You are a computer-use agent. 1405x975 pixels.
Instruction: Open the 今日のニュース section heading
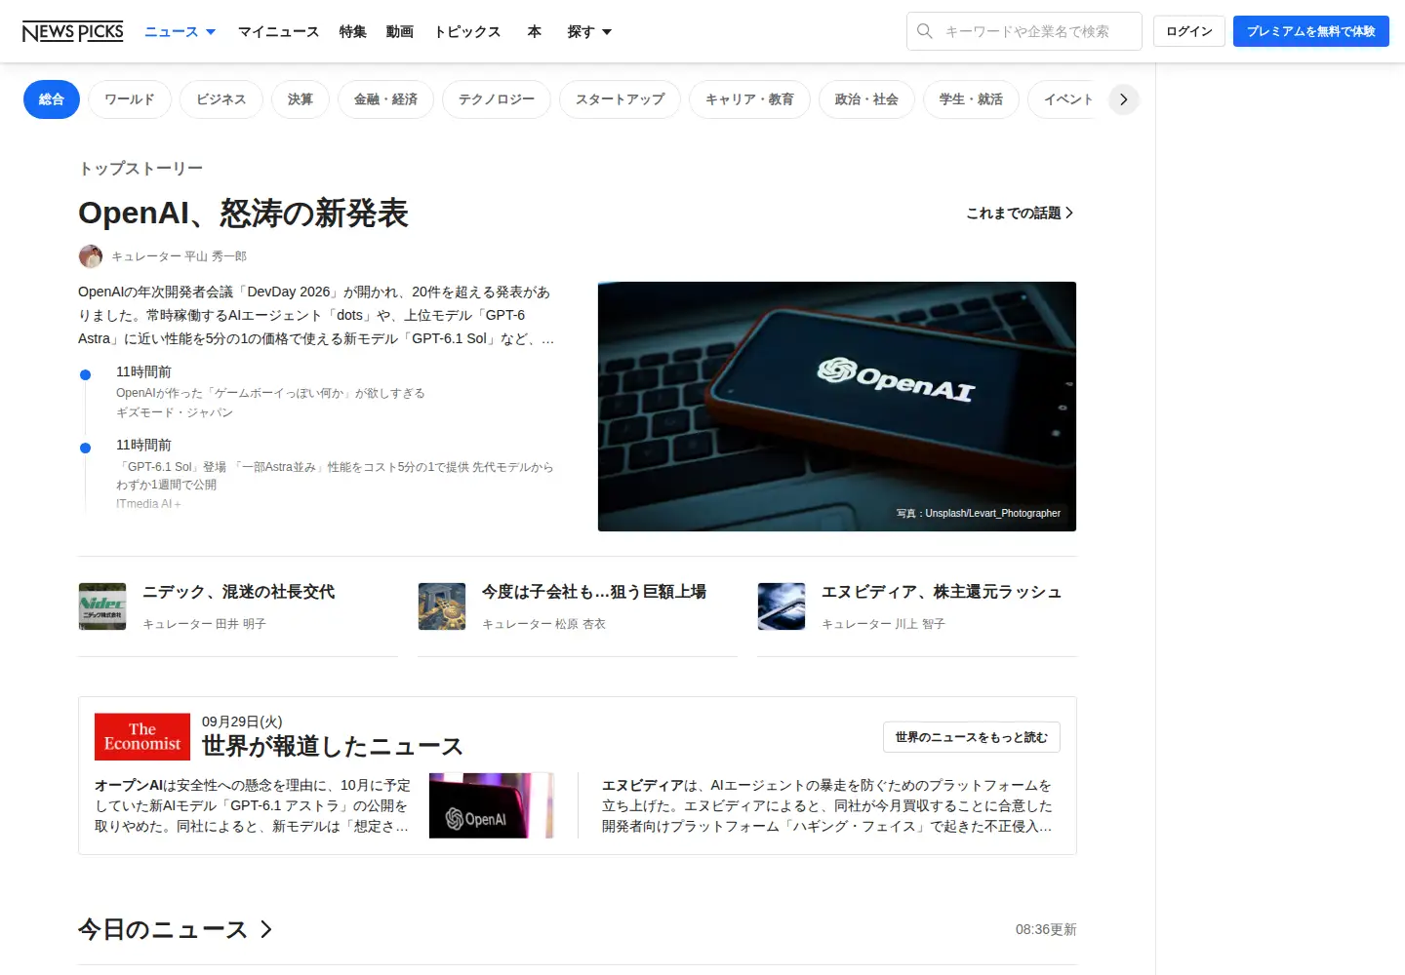163,930
